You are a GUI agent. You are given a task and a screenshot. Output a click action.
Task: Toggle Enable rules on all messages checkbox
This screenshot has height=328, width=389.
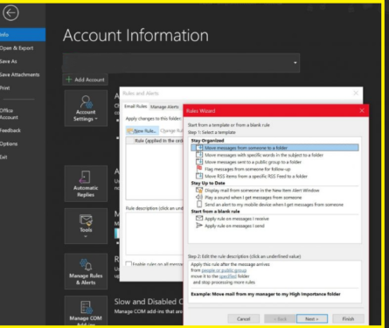coord(129,264)
